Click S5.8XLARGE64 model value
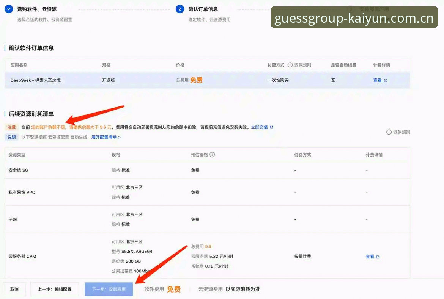This screenshot has width=444, height=299. 137,252
